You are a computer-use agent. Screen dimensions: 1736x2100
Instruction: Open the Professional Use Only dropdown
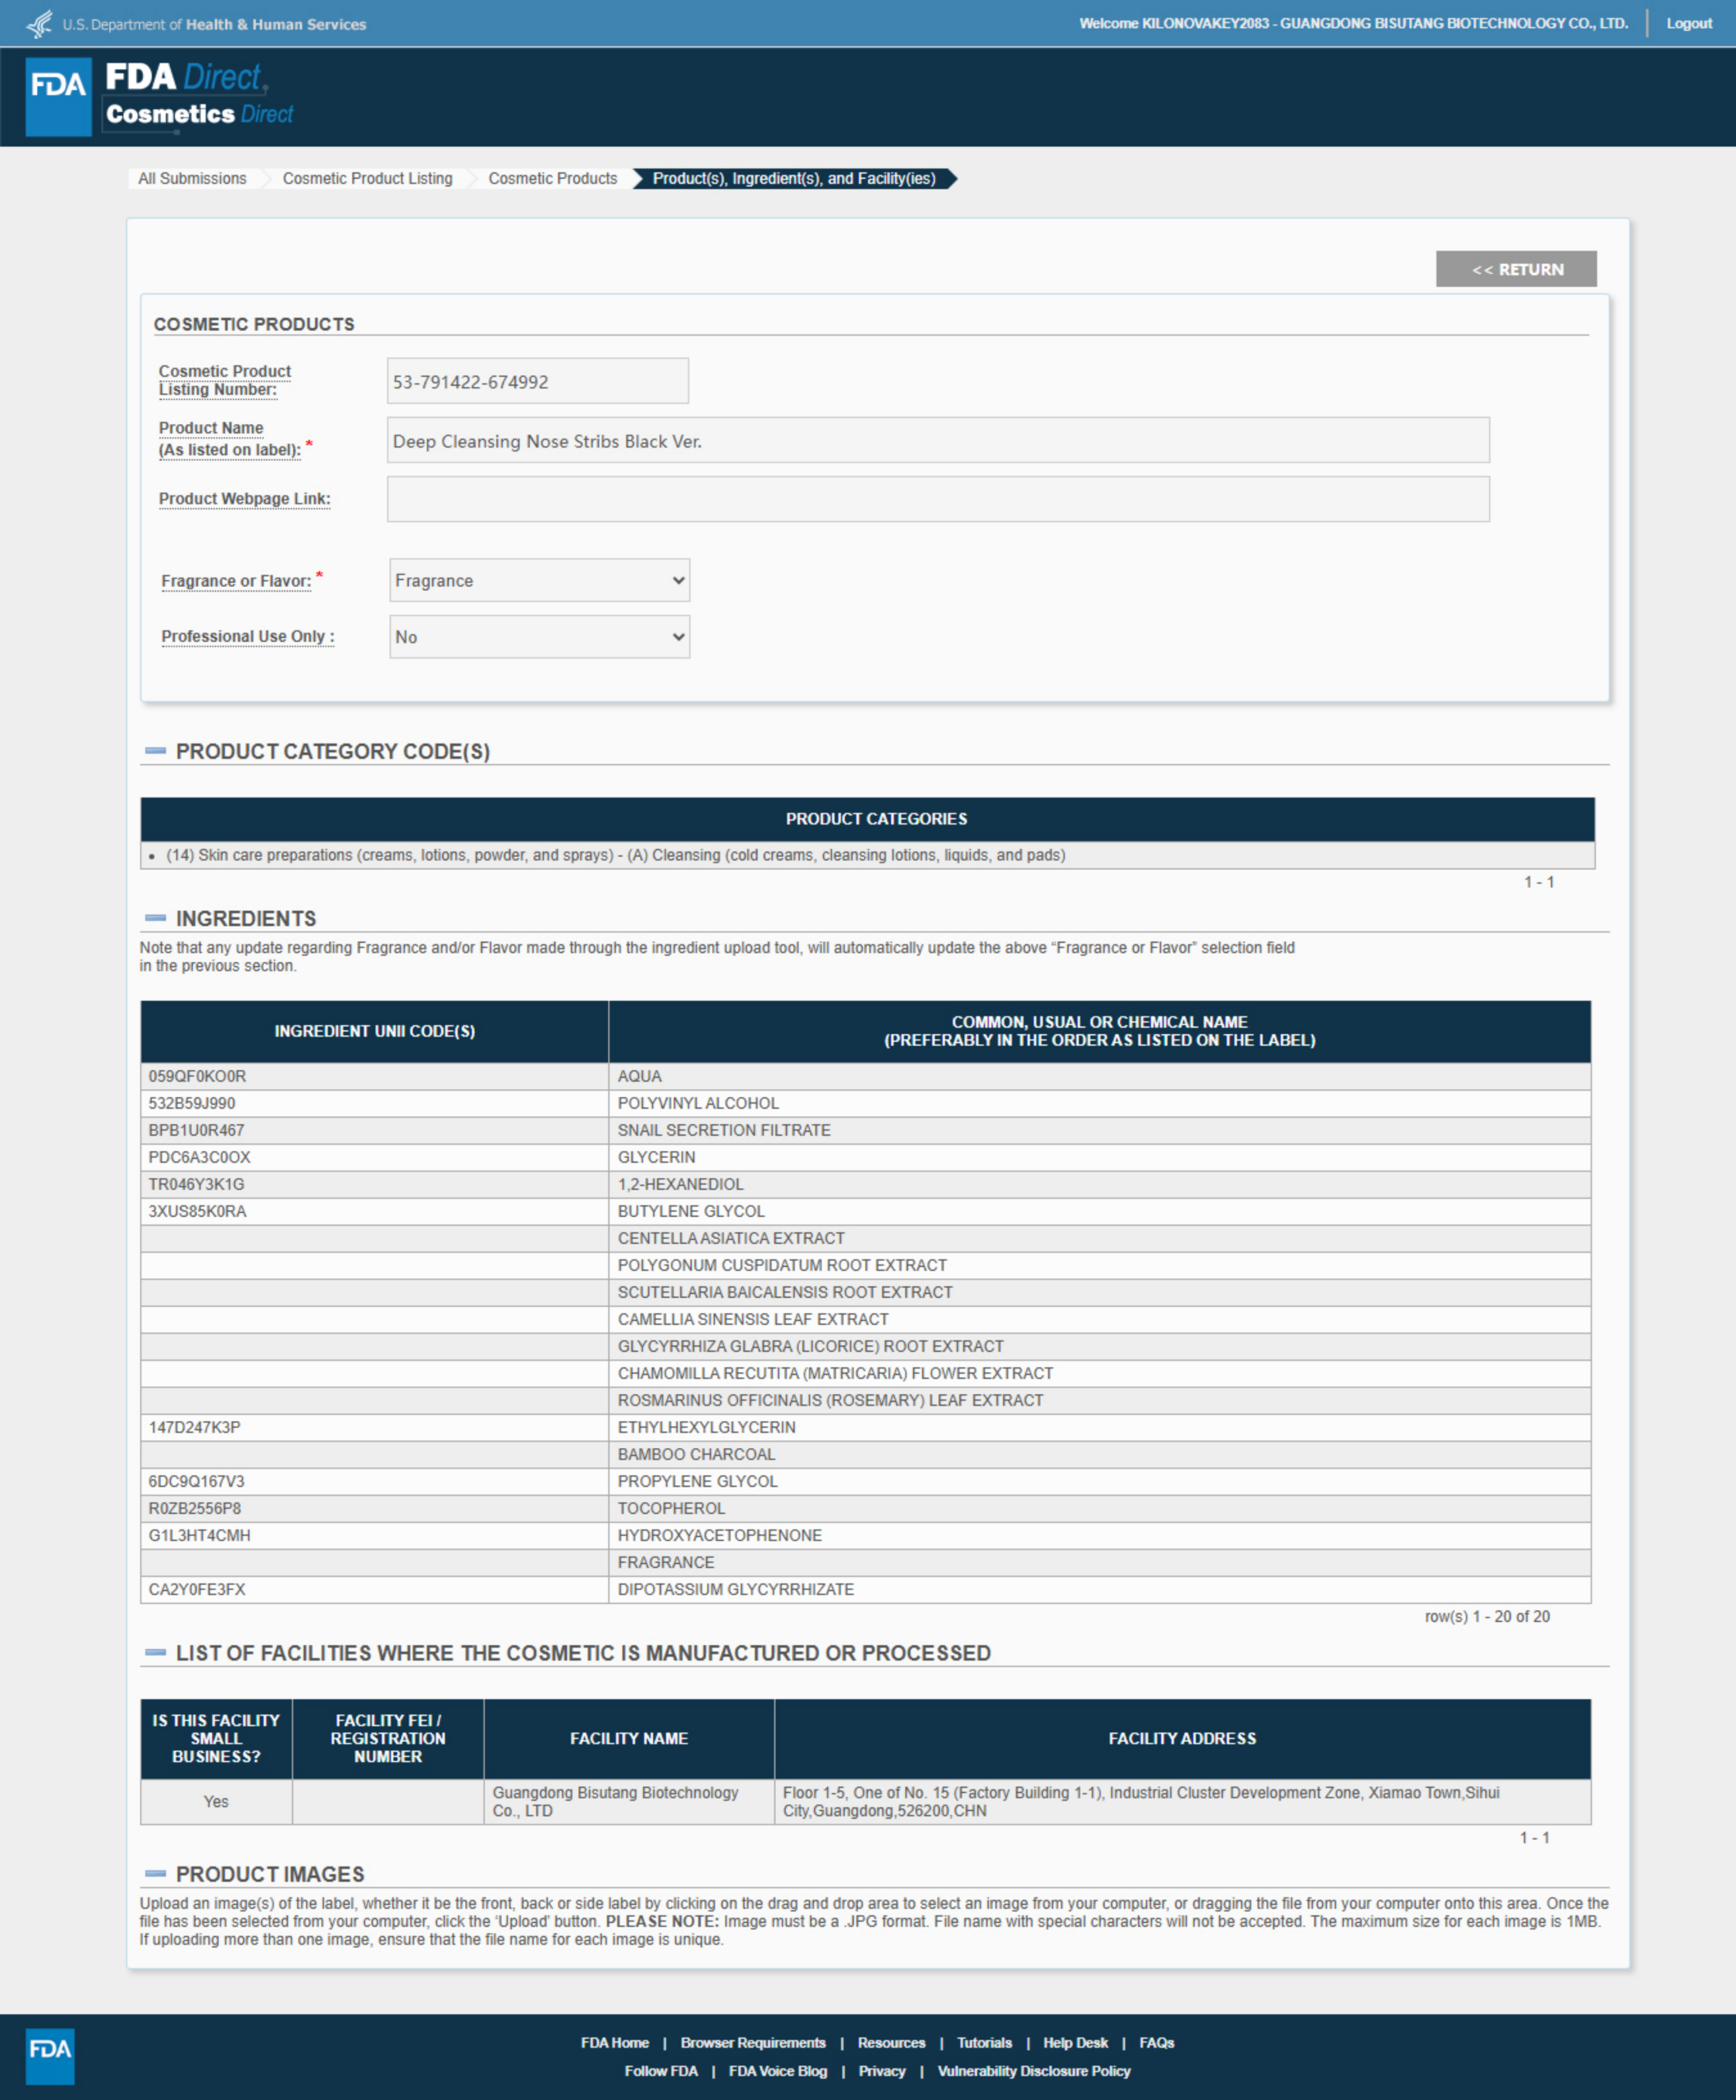click(x=539, y=636)
